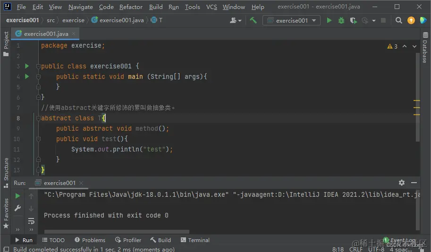The height and width of the screenshot is (252, 431).
Task: Switch to the TODO tool window
Action: click(x=53, y=240)
